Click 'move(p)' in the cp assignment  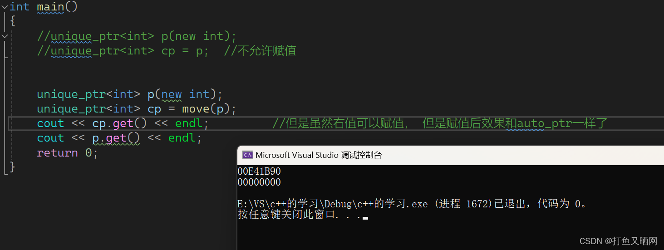click(206, 109)
